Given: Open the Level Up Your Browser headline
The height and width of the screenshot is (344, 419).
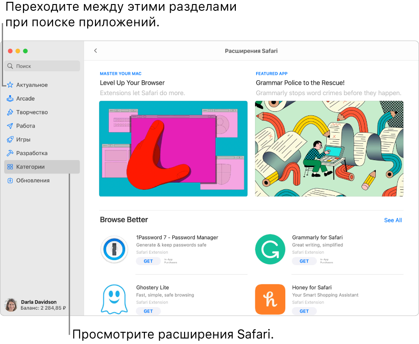Looking at the screenshot, I should 132,83.
